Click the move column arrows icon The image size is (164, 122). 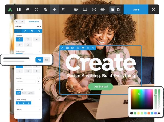[93, 48]
